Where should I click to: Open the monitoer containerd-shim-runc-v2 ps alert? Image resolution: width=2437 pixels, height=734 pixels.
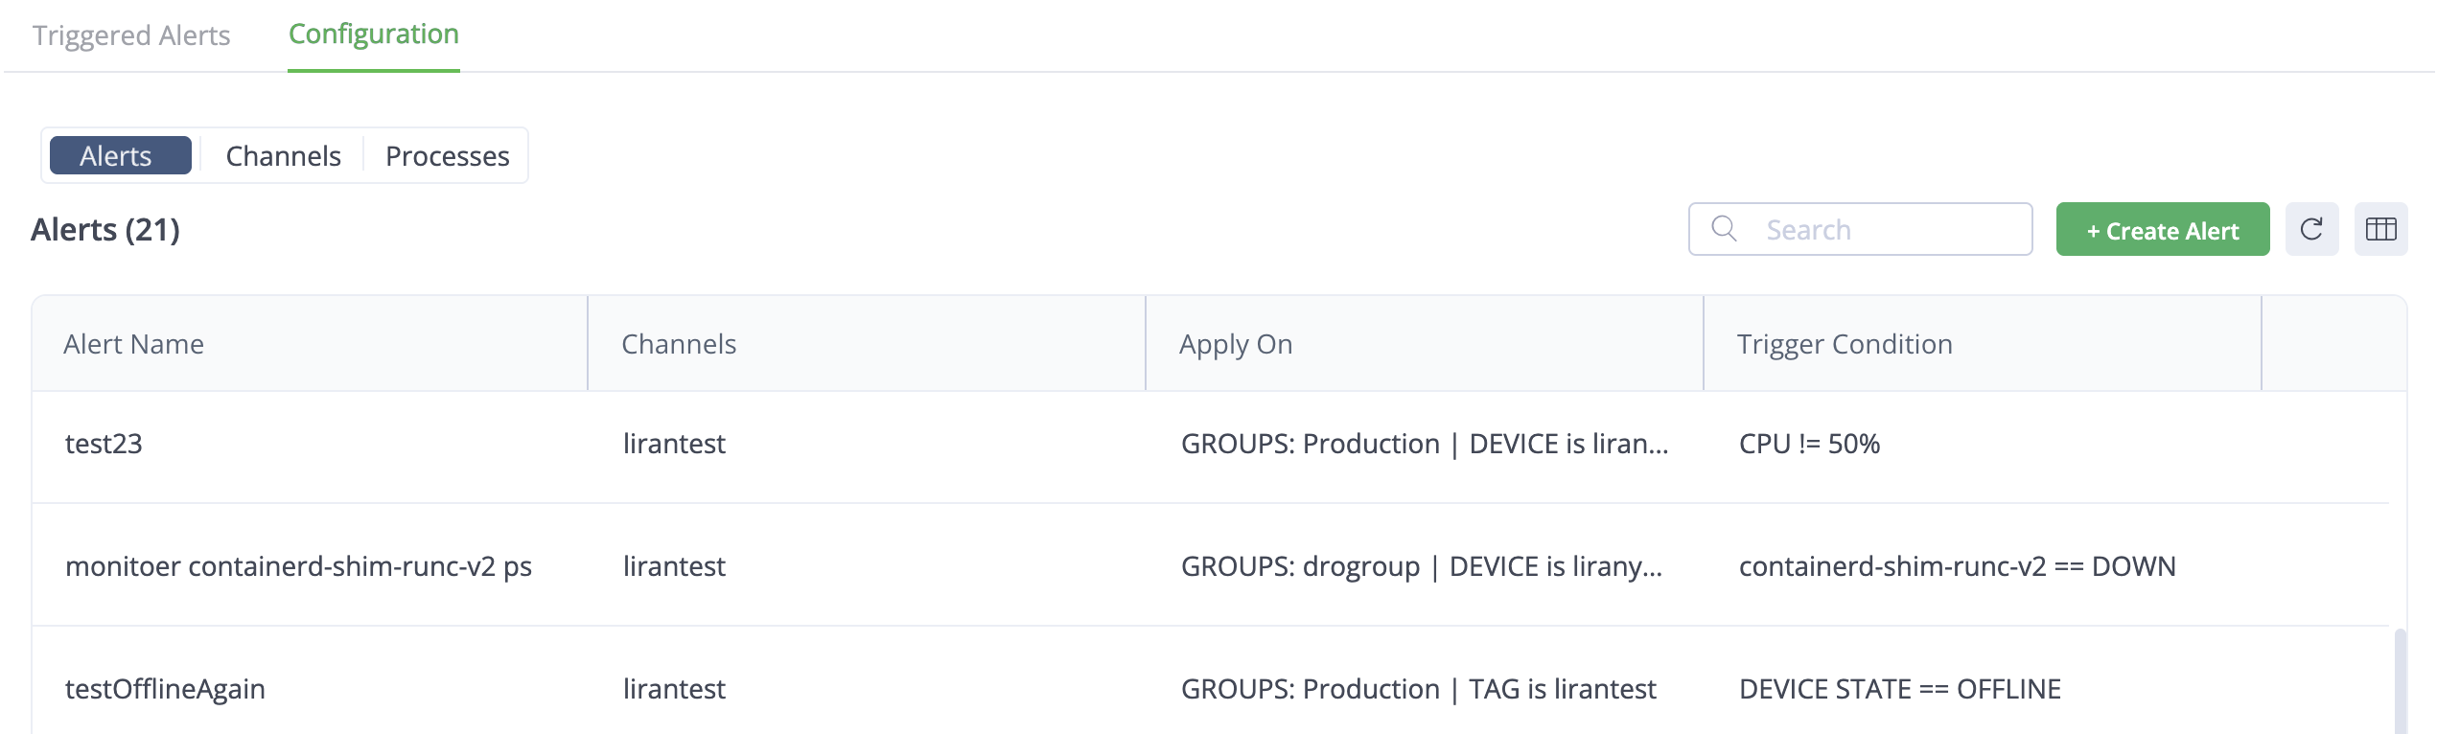(298, 566)
